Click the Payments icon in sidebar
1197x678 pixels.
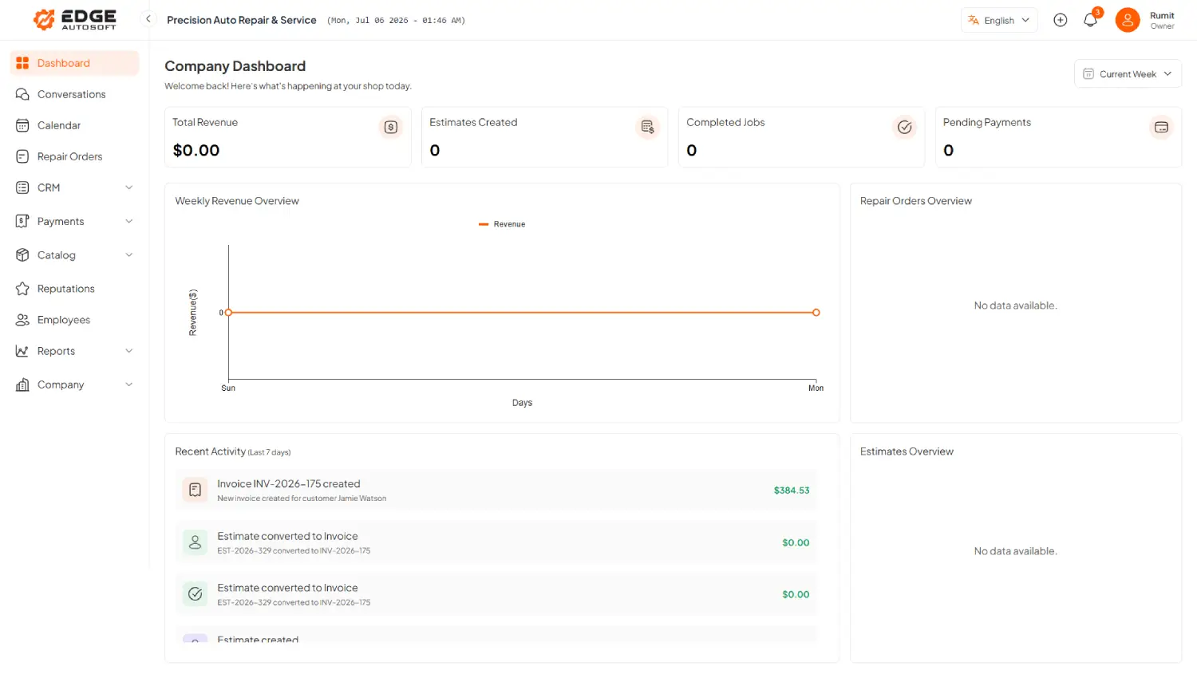pos(22,221)
